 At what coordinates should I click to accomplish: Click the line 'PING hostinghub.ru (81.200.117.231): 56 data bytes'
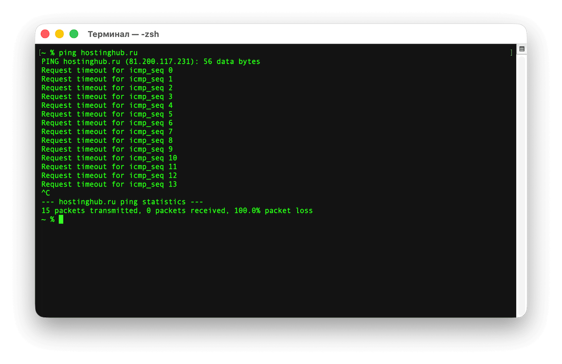coord(151,62)
